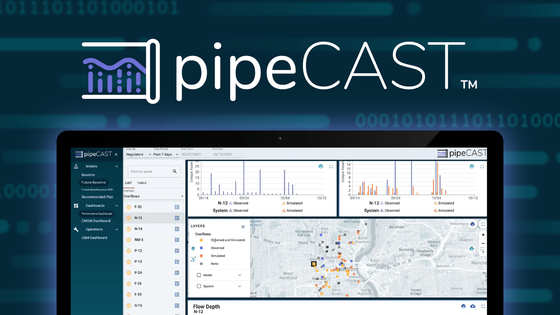Open the table icon on the P-13 row
This screenshot has height=315, width=560.
click(x=177, y=261)
